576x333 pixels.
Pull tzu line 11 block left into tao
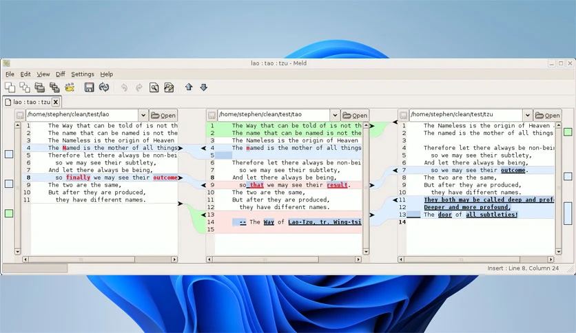[x=395, y=200]
